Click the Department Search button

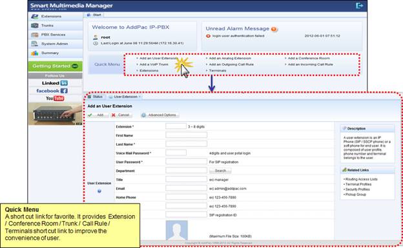[x=220, y=171]
